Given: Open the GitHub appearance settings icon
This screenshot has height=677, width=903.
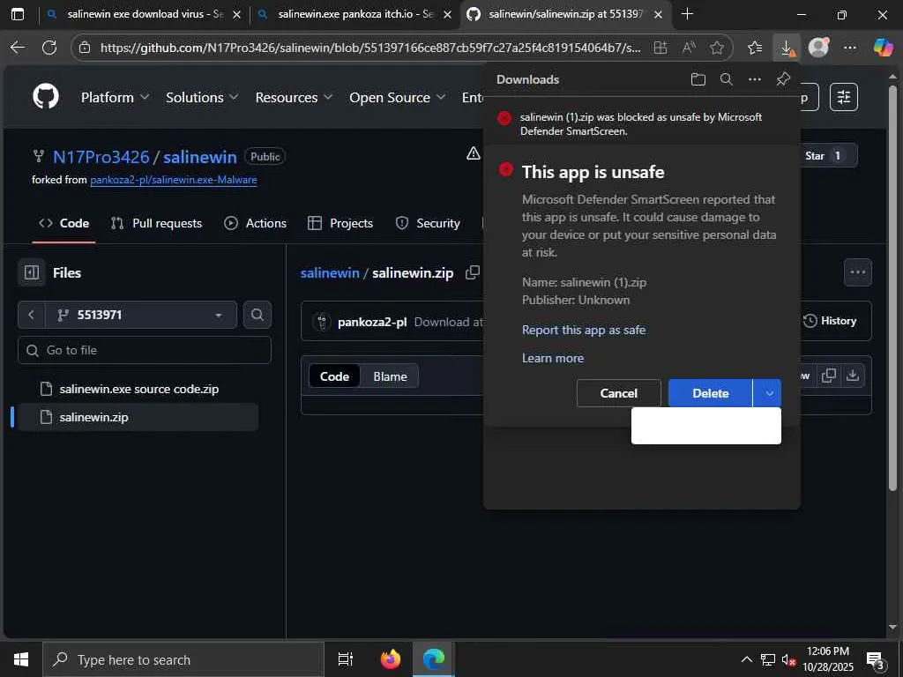Looking at the screenshot, I should pyautogui.click(x=844, y=97).
